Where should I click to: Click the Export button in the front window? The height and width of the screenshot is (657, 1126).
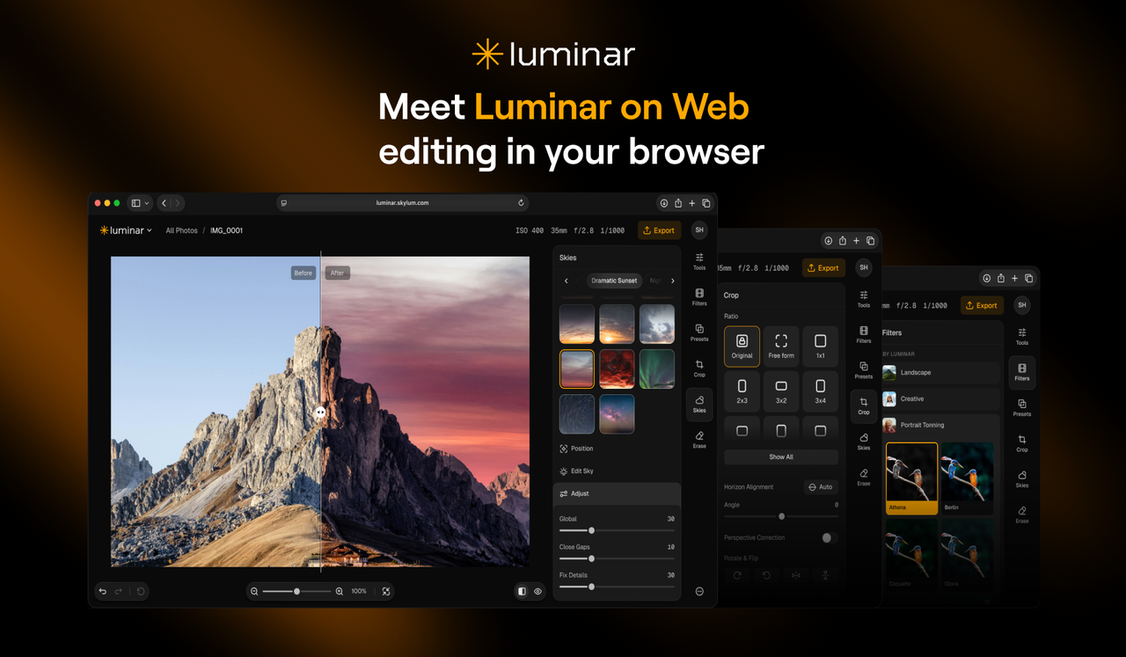pyautogui.click(x=659, y=230)
